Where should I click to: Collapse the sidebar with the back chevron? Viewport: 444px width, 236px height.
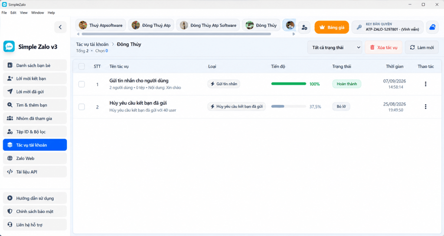click(60, 27)
